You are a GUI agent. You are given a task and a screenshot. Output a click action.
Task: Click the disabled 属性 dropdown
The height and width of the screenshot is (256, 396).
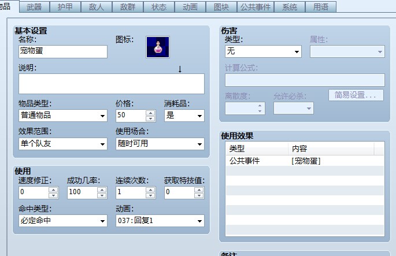coord(347,51)
